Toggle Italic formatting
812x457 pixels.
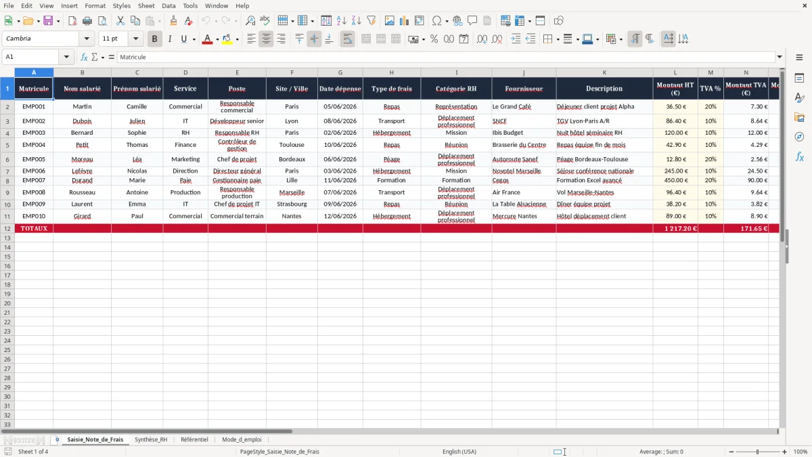(170, 39)
